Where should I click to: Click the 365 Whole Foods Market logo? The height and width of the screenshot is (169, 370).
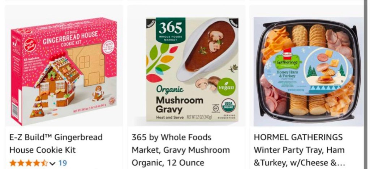pyautogui.click(x=171, y=31)
